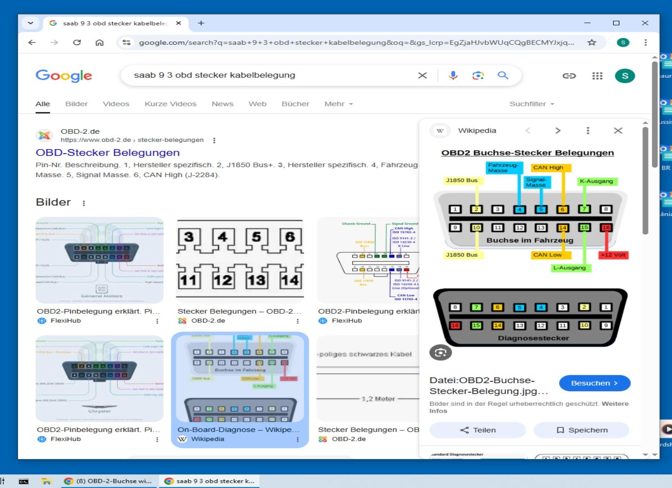Click Teilen button
Screen dimensions: 672x488
(478, 430)
